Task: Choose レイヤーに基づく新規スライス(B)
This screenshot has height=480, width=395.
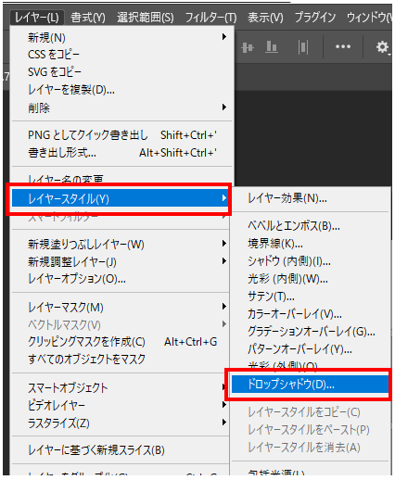Action: (x=121, y=450)
